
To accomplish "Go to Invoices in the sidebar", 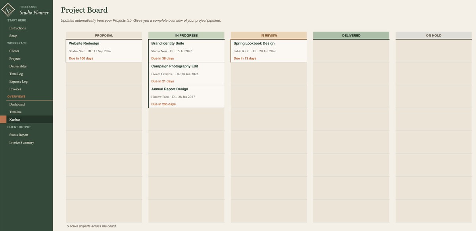I will (15, 89).
